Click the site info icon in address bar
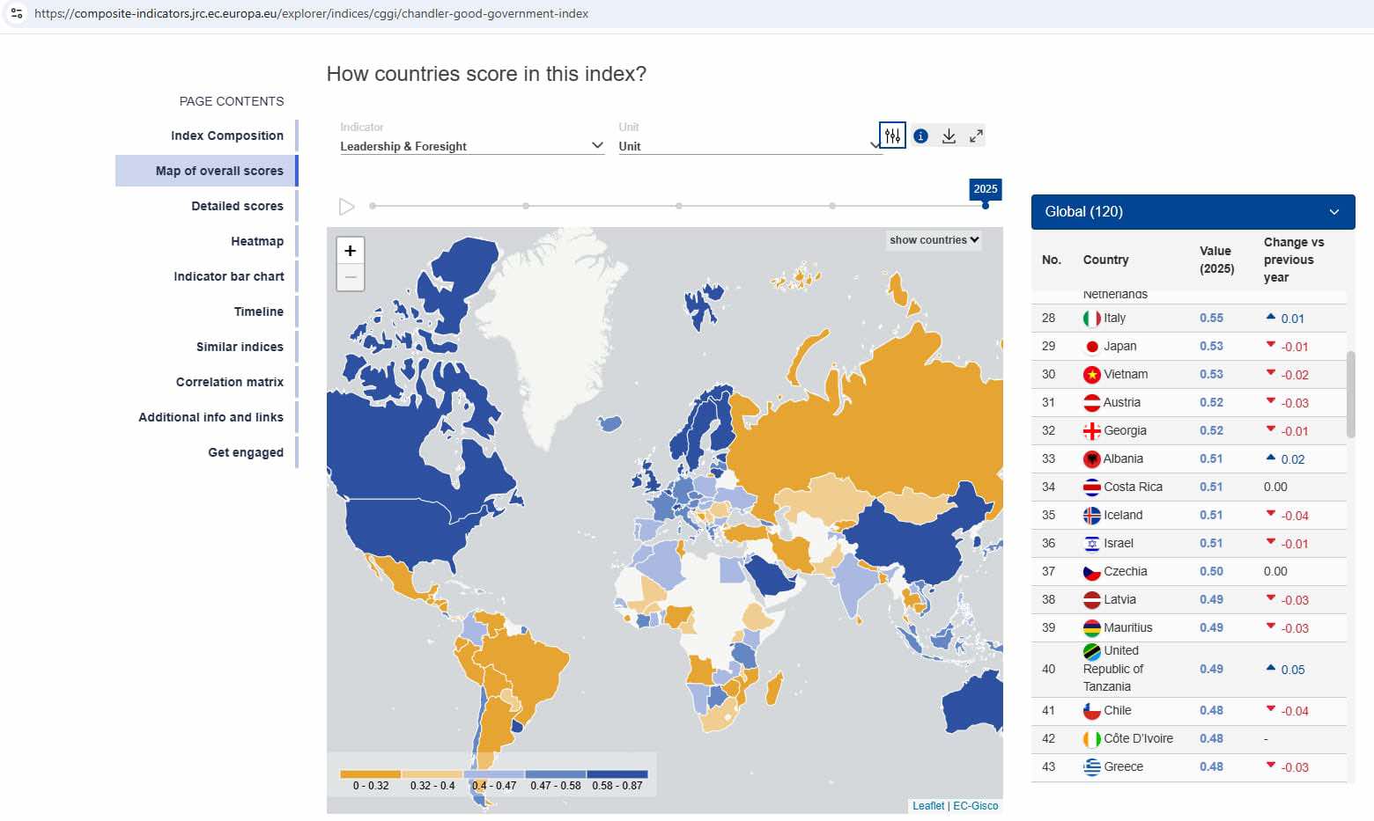The image size is (1374, 821). click(x=17, y=13)
